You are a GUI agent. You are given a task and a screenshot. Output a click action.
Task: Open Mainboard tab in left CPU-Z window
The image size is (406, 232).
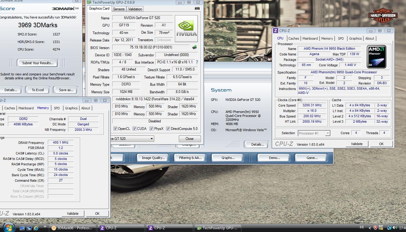point(26,108)
